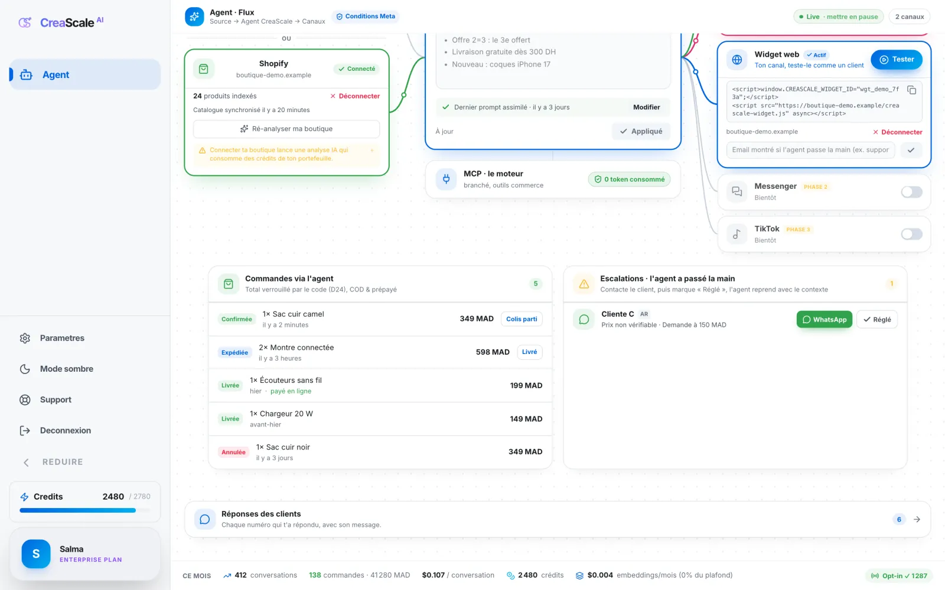
Task: Click the Réponses des clients chat icon
Action: pyautogui.click(x=204, y=519)
